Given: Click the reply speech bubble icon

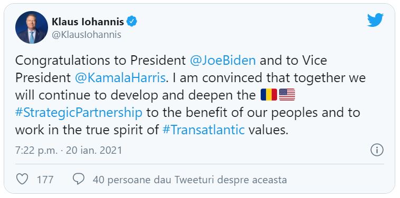Looking at the screenshot, I should (x=79, y=179).
